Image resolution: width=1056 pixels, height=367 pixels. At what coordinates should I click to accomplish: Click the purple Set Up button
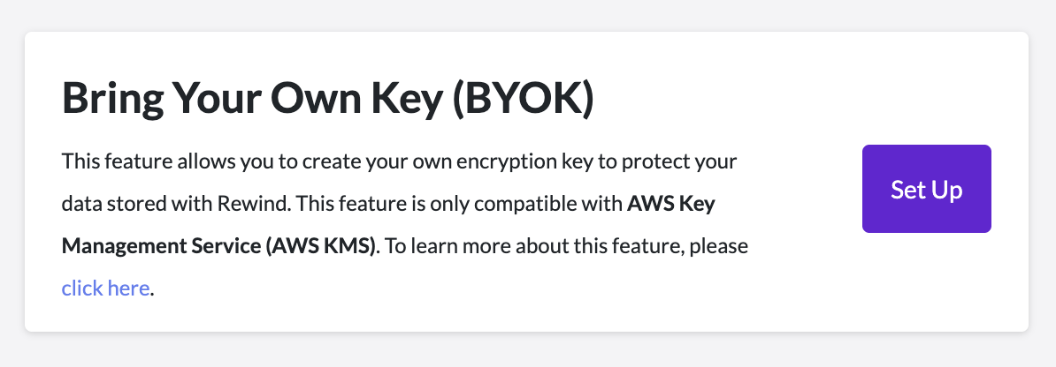coord(926,189)
